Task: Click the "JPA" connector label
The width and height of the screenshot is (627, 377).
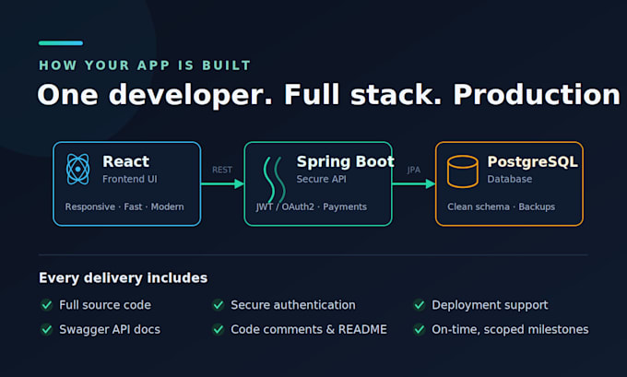Action: [x=414, y=170]
